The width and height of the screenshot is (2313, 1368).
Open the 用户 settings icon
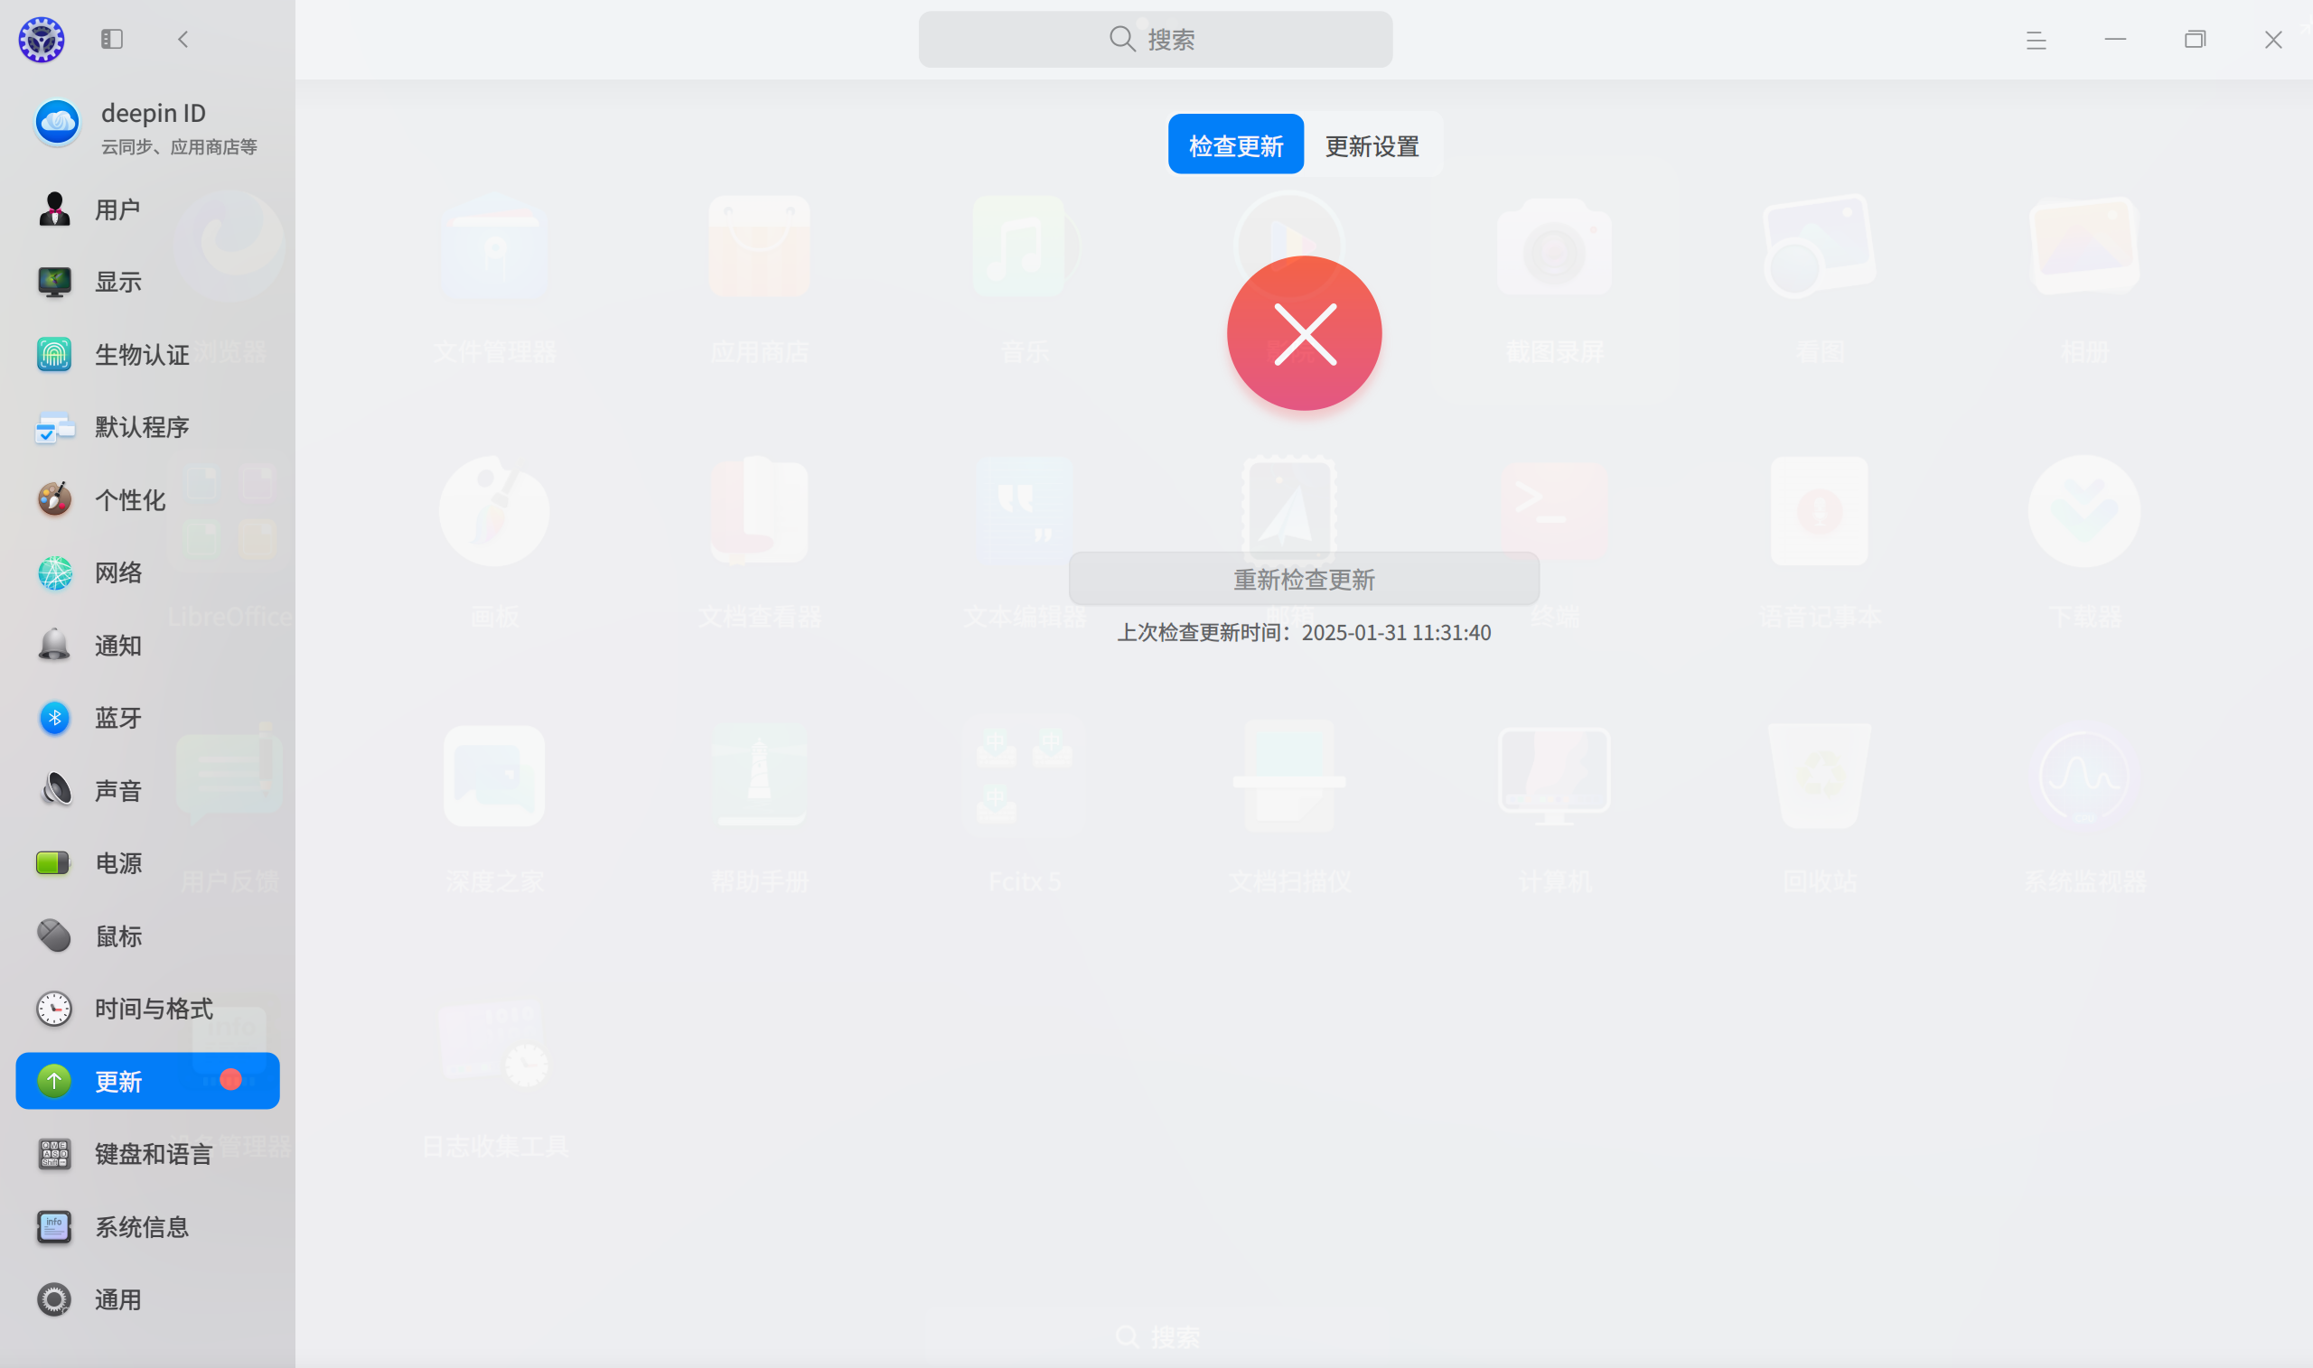point(54,209)
